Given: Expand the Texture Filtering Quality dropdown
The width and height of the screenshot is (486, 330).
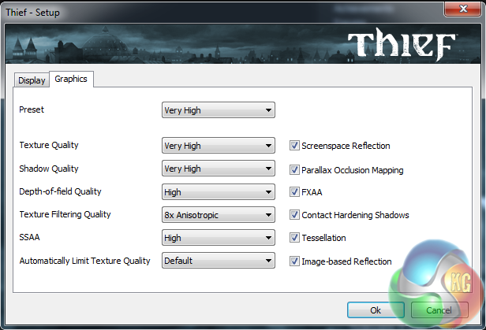Looking at the screenshot, I should coord(219,215).
